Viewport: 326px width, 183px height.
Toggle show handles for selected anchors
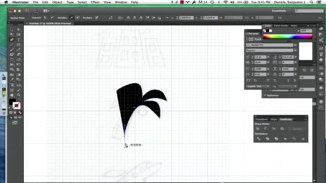71,18
